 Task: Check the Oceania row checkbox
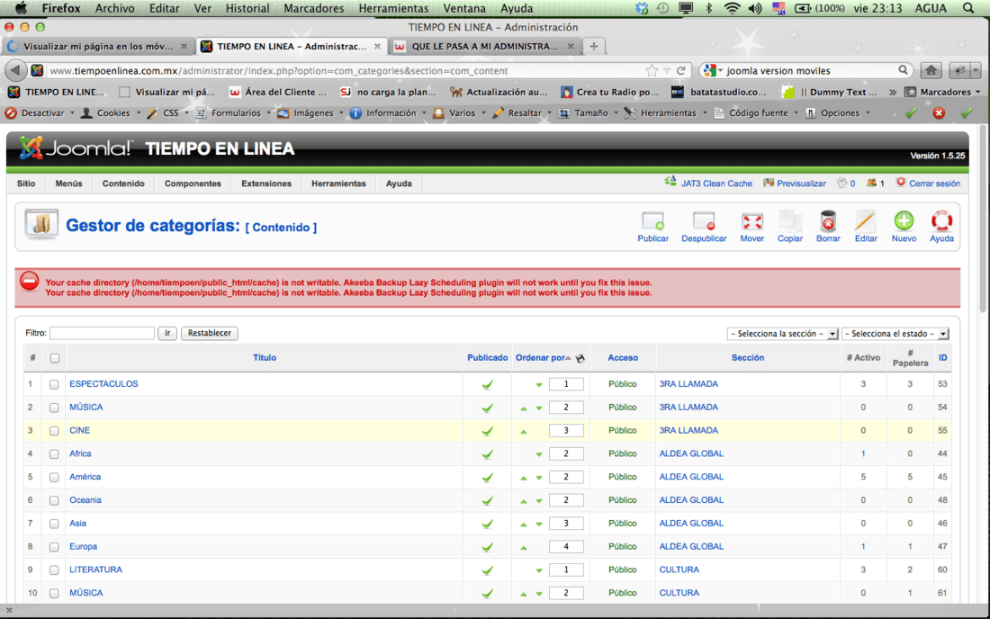[54, 501]
